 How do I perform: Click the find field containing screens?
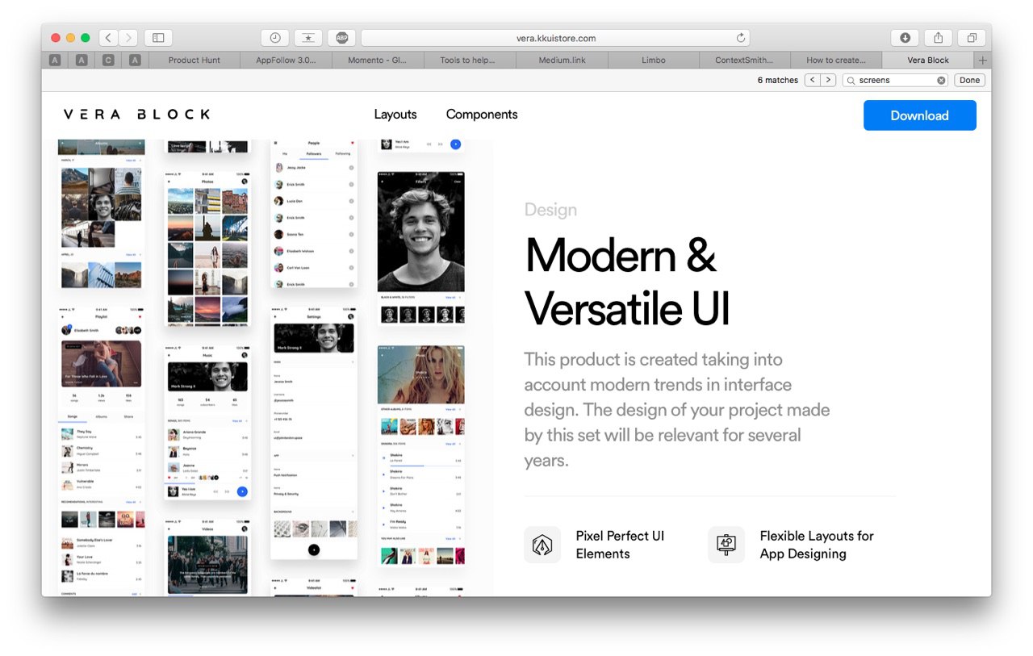click(895, 80)
